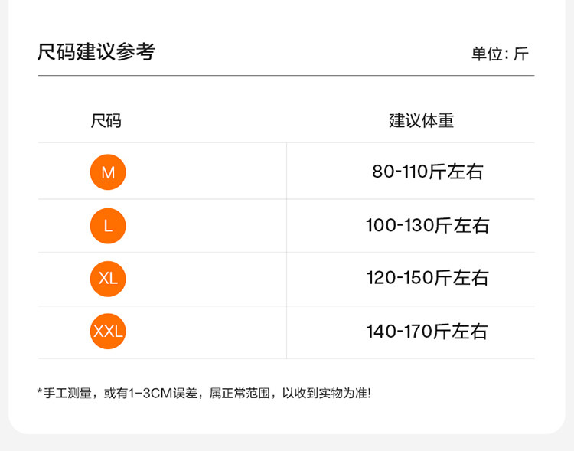Click the 建议体重 column header
This screenshot has height=451, width=574.
[422, 121]
